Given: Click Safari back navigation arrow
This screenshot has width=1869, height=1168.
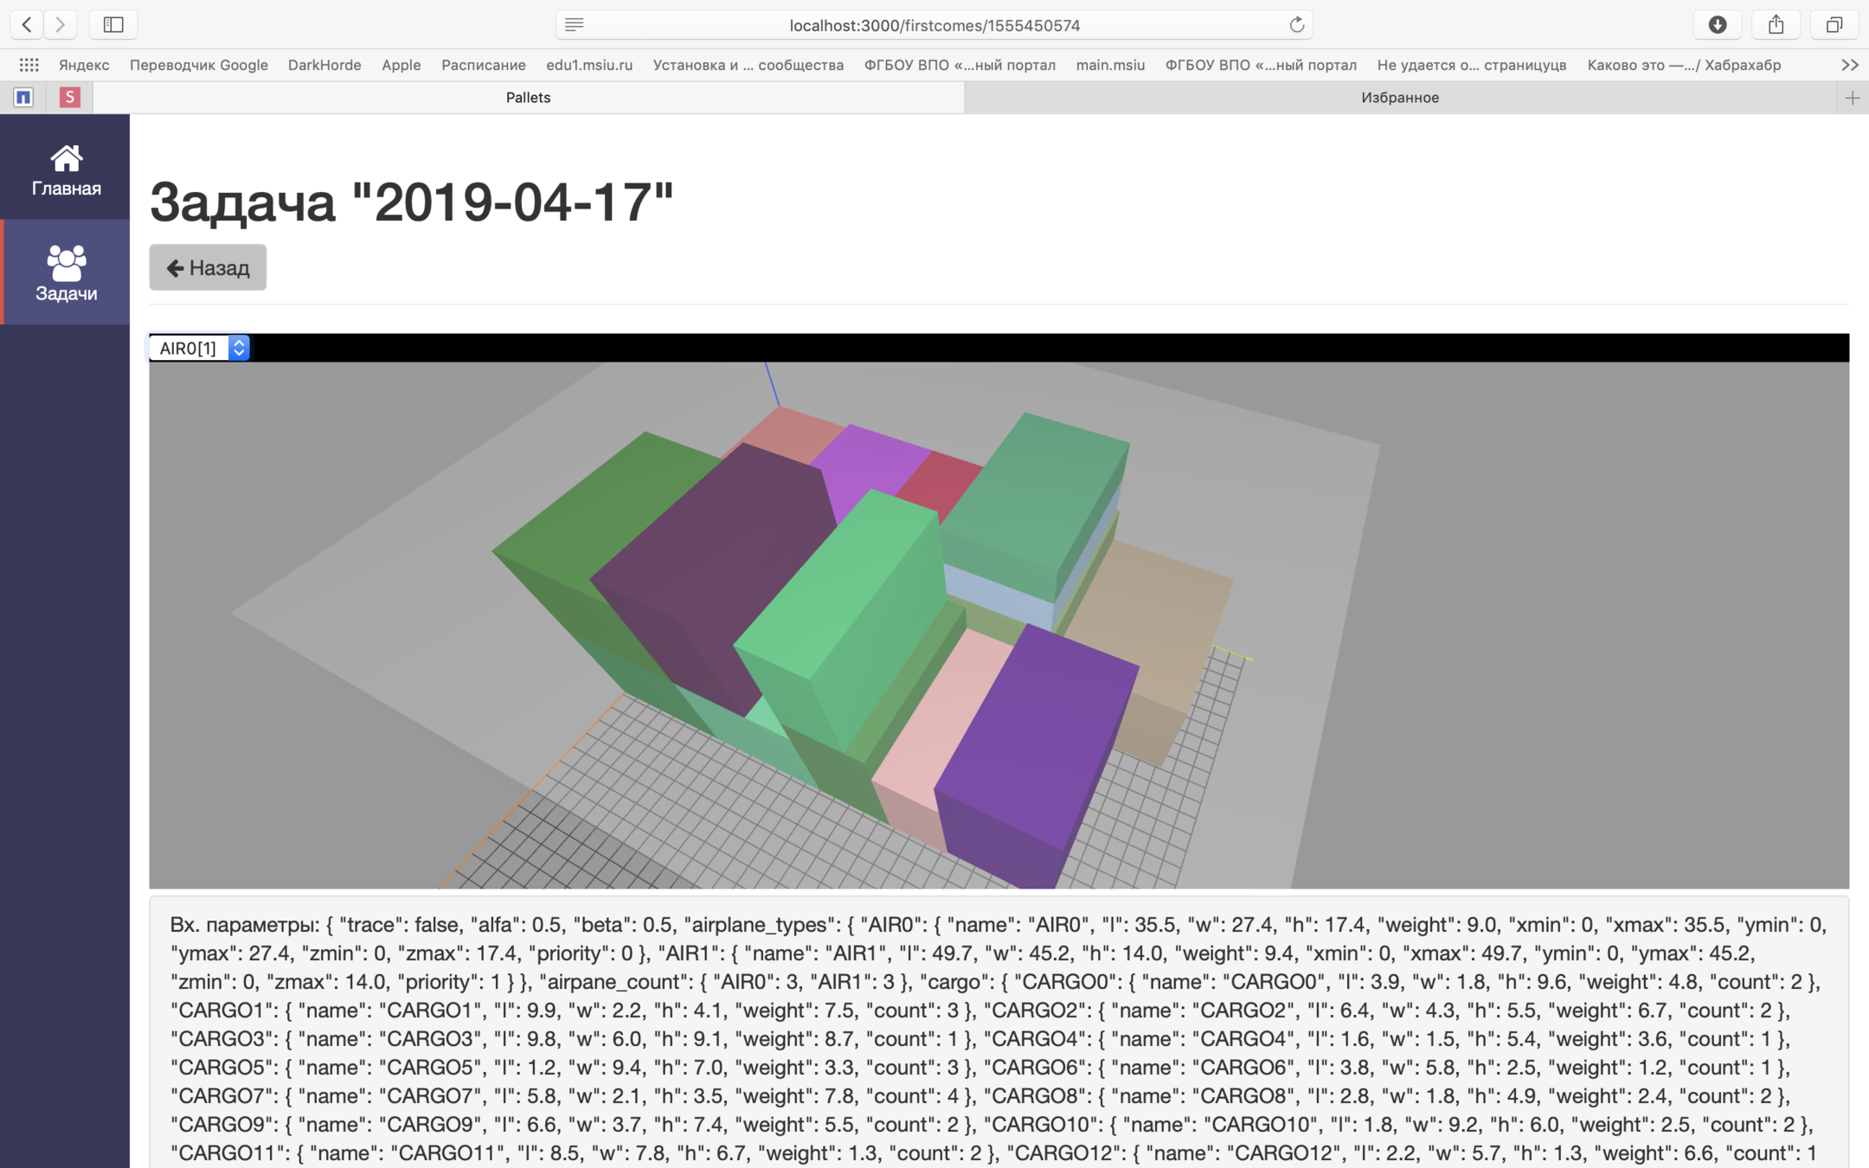Looking at the screenshot, I should pos(27,24).
